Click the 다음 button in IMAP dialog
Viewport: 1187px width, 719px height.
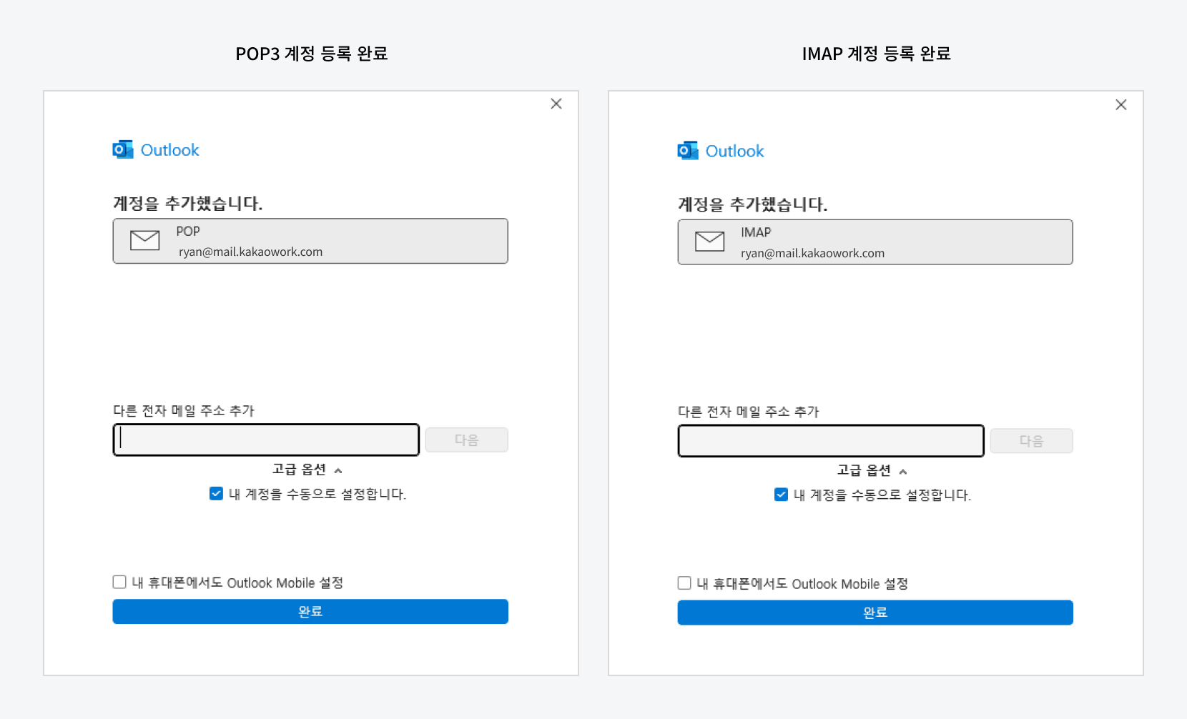click(1031, 441)
